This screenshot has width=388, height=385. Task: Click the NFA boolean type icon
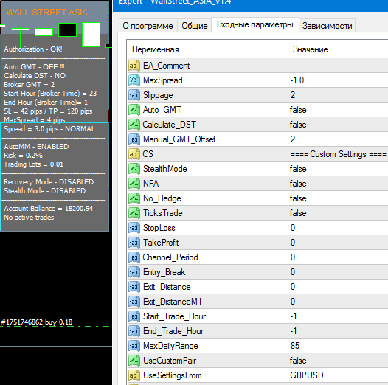[134, 184]
